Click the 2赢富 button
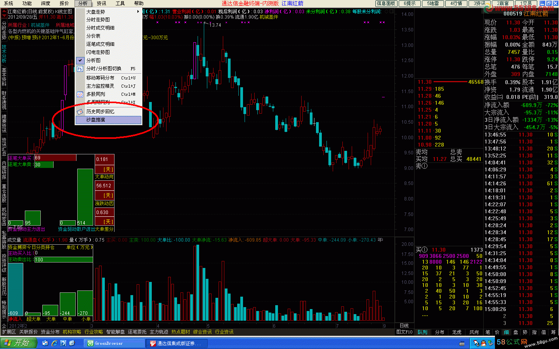559x349 pixels. point(503,3)
